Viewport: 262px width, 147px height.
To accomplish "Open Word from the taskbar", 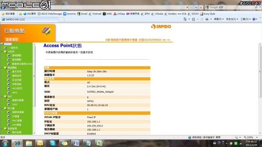I will pyautogui.click(x=76, y=143).
